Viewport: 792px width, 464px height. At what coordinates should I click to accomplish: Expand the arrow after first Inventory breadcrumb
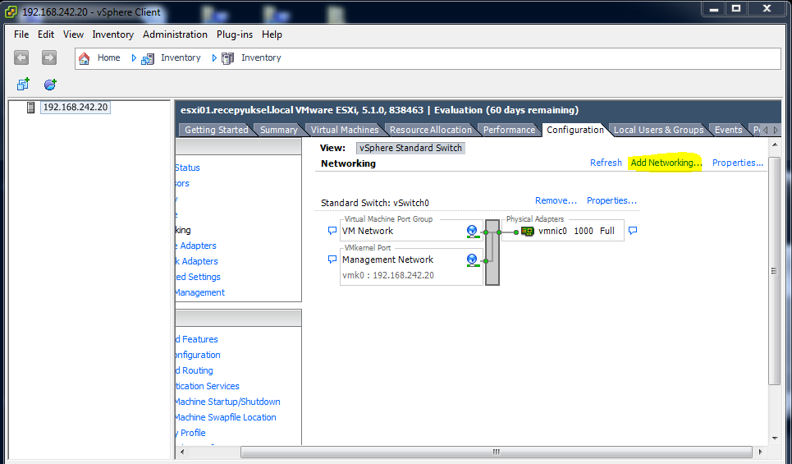[x=214, y=58]
